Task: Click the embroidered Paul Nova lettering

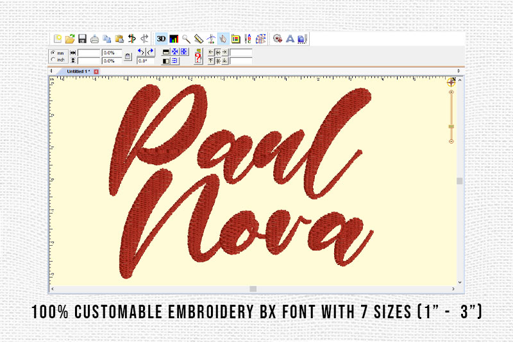Action: pyautogui.click(x=242, y=182)
